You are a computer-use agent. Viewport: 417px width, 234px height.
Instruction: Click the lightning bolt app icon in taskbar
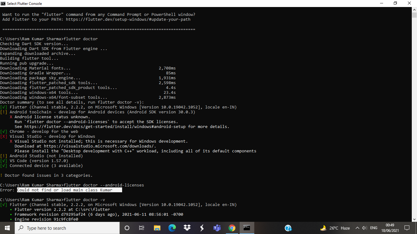(202, 228)
